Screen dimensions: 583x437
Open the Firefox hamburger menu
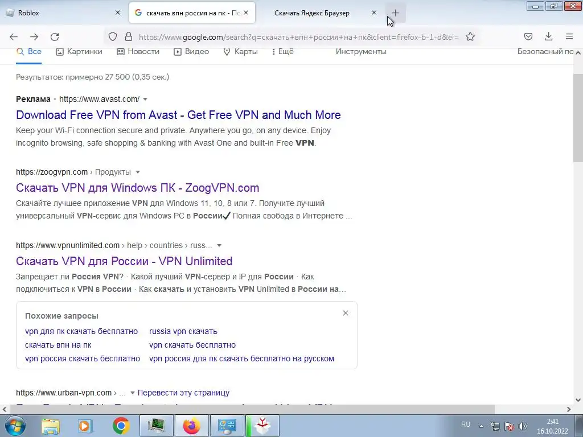[569, 36]
